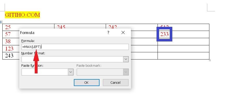Open the Paste bookmark dropdown arrow
The height and width of the screenshot is (110, 227).
(x=126, y=72)
